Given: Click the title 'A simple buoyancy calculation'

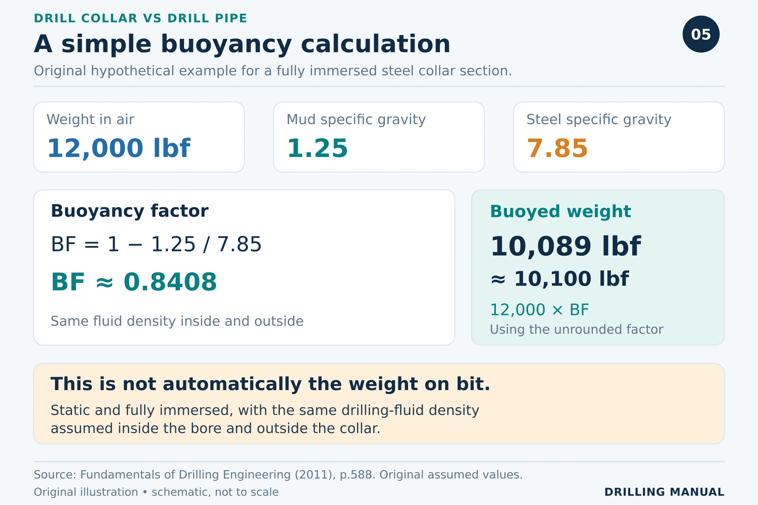Looking at the screenshot, I should tap(242, 44).
